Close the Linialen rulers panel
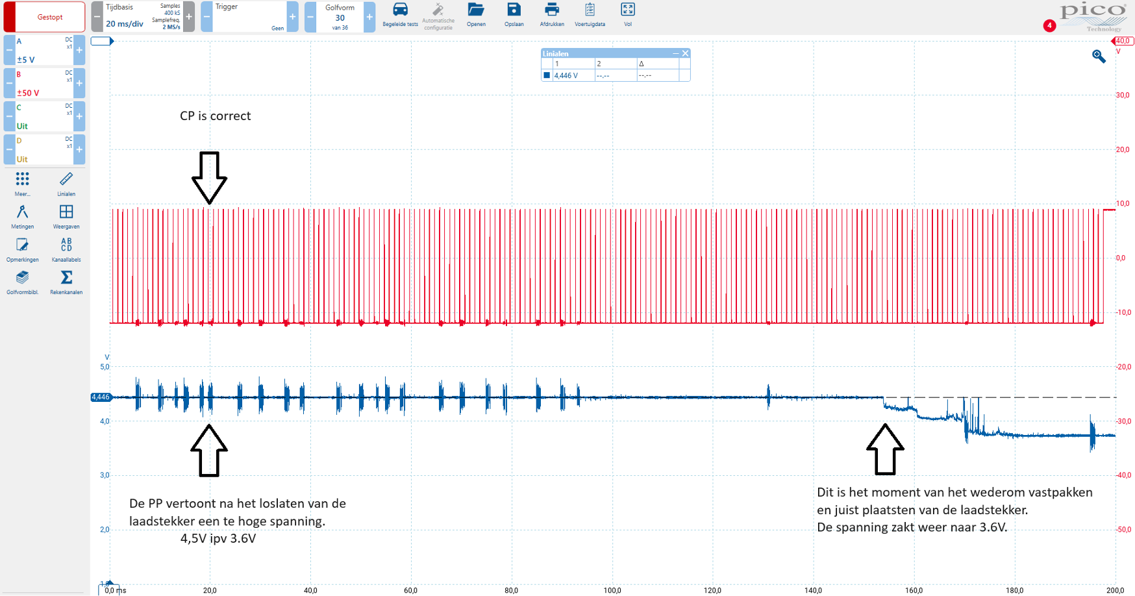 tap(685, 53)
